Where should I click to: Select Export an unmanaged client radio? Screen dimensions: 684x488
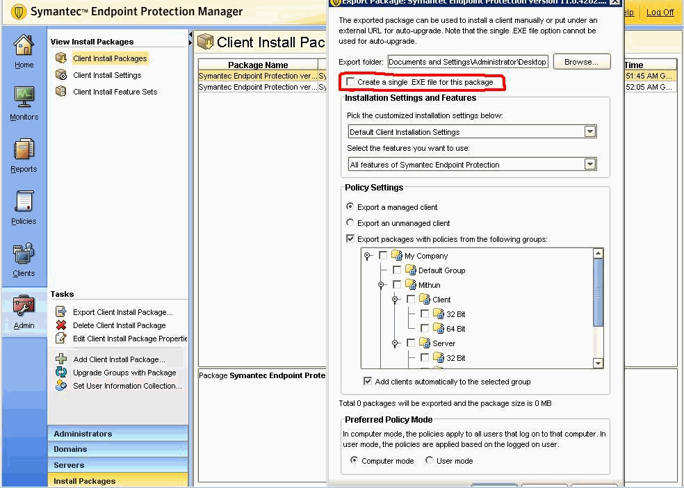(x=350, y=222)
